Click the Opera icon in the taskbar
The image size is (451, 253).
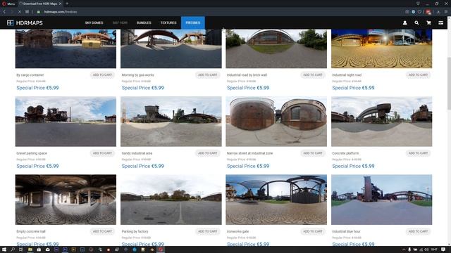161,249
